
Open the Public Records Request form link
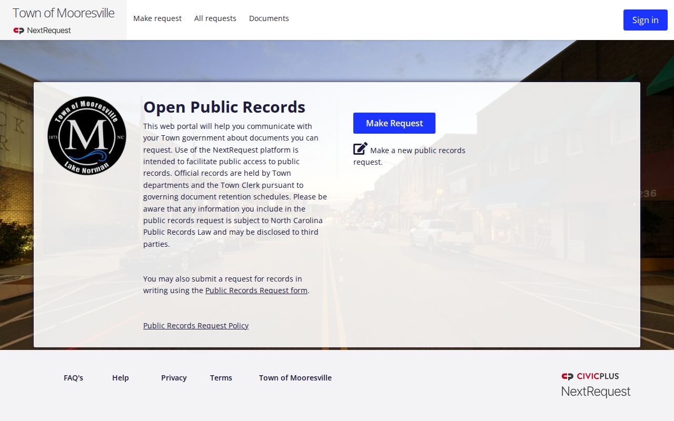[x=256, y=290]
